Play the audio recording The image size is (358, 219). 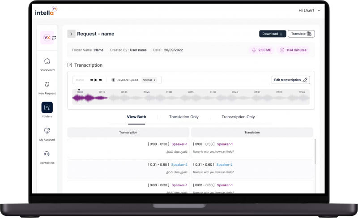96,80
